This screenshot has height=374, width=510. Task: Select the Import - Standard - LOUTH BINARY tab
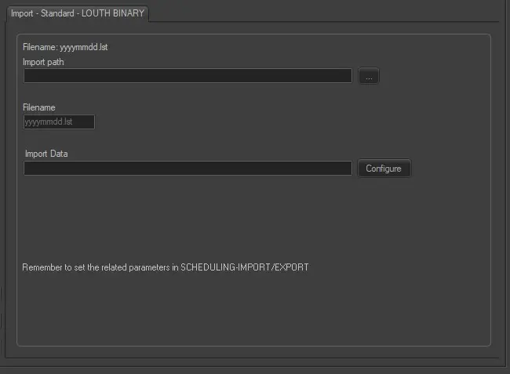point(77,13)
